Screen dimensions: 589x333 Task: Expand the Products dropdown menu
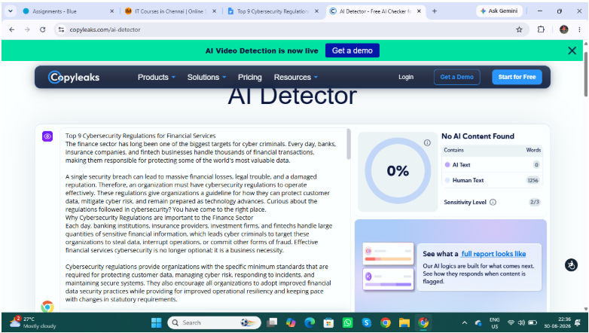click(x=156, y=77)
